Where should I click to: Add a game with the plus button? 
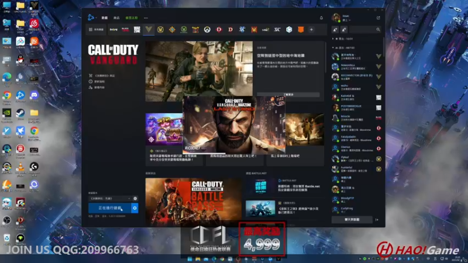(311, 30)
